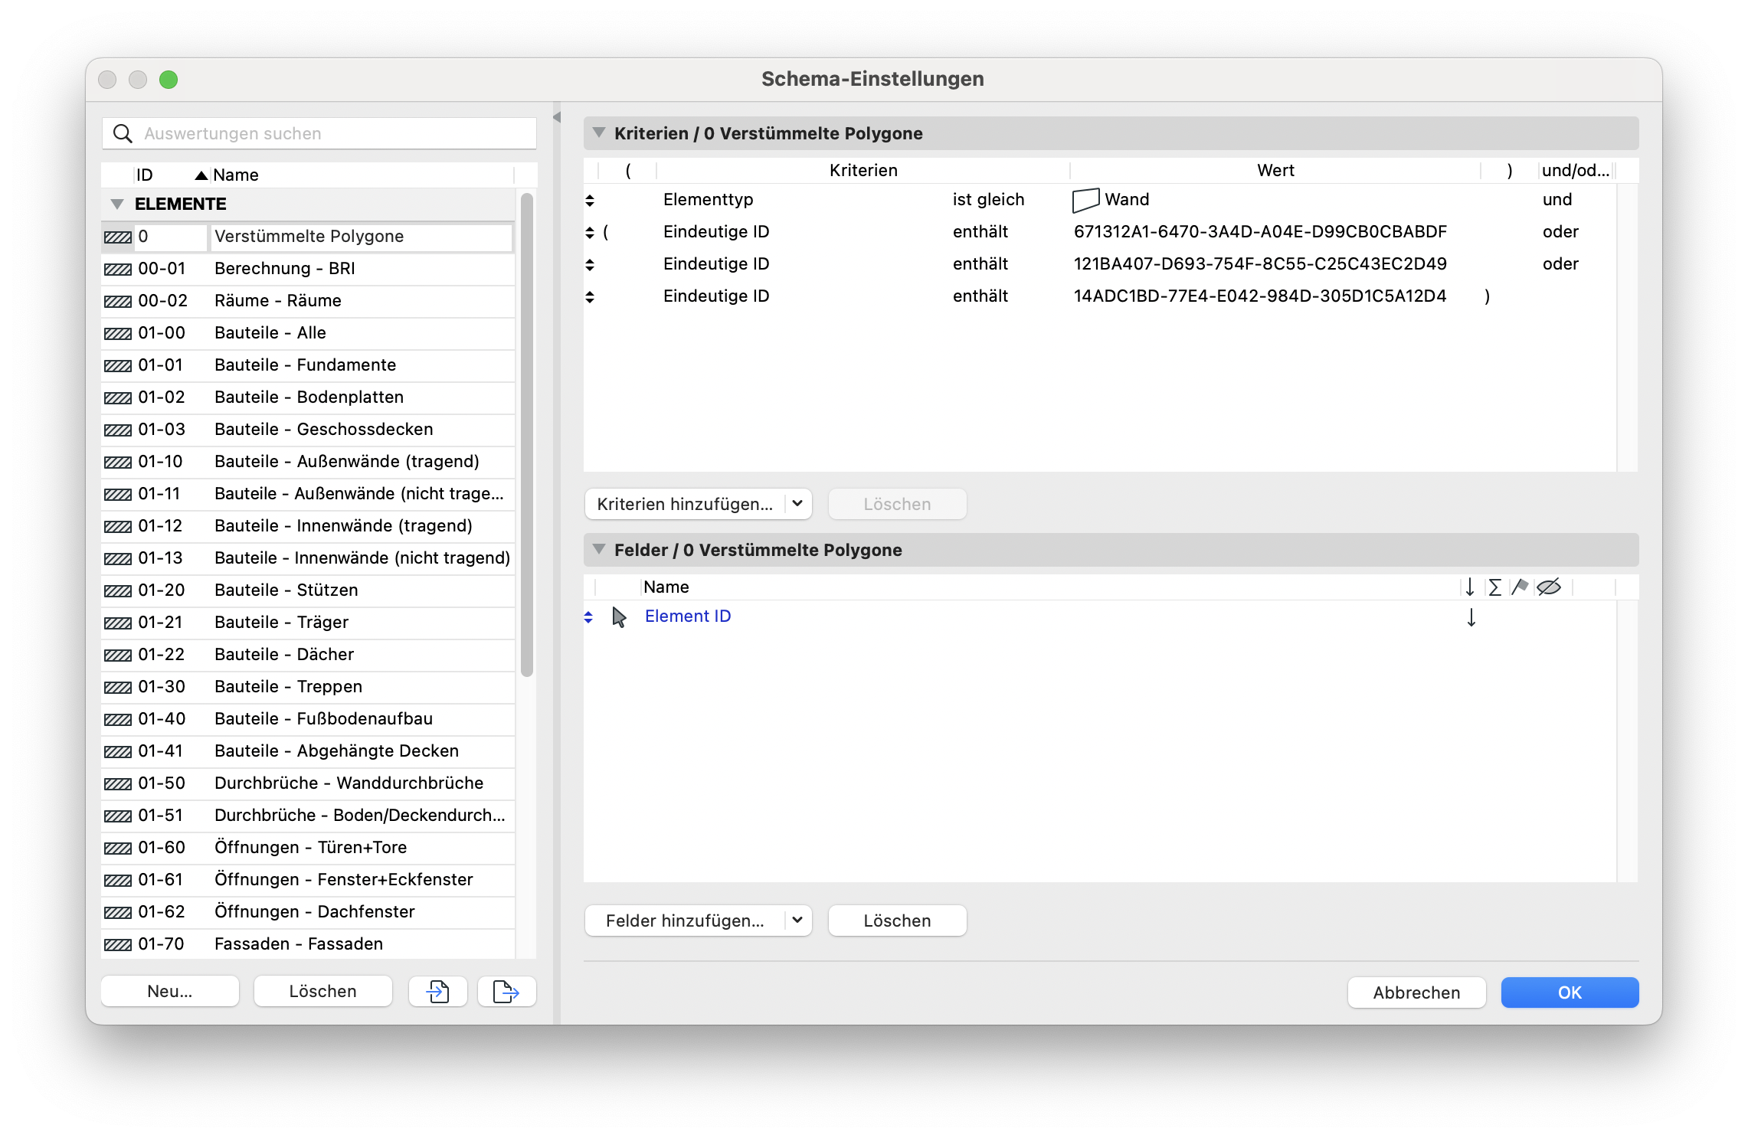Select Räume - Räume schema
The height and width of the screenshot is (1138, 1748).
(x=308, y=301)
